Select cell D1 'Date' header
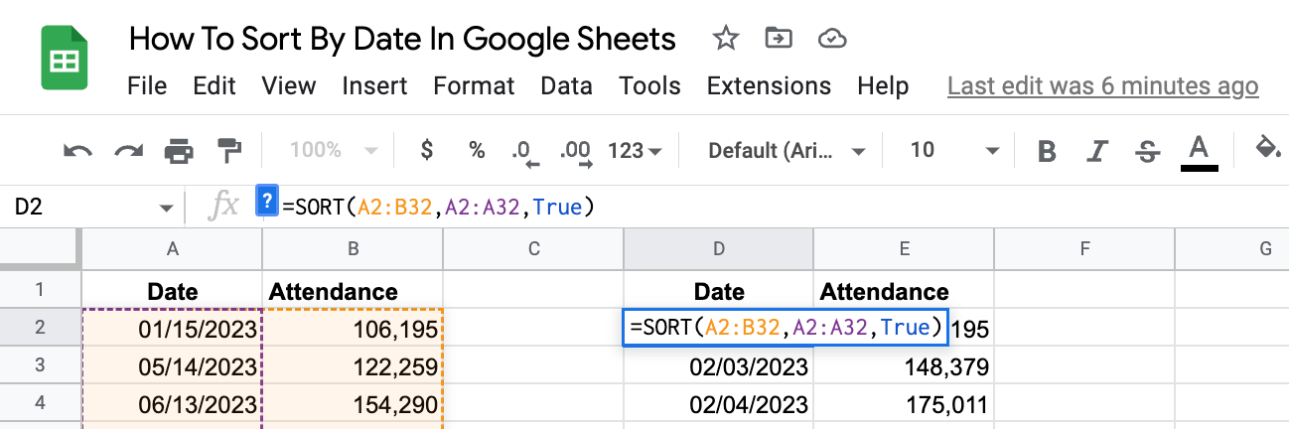 pos(718,291)
